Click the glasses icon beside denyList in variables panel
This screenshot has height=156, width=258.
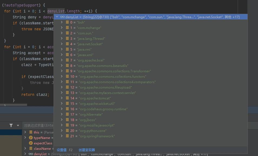point(31,154)
